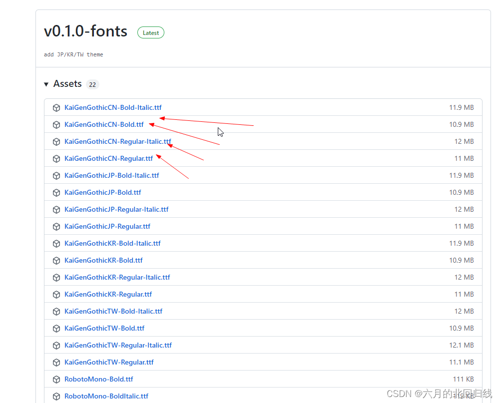Image resolution: width=500 pixels, height=403 pixels.
Task: Click the assets count badge 22
Action: tap(92, 84)
